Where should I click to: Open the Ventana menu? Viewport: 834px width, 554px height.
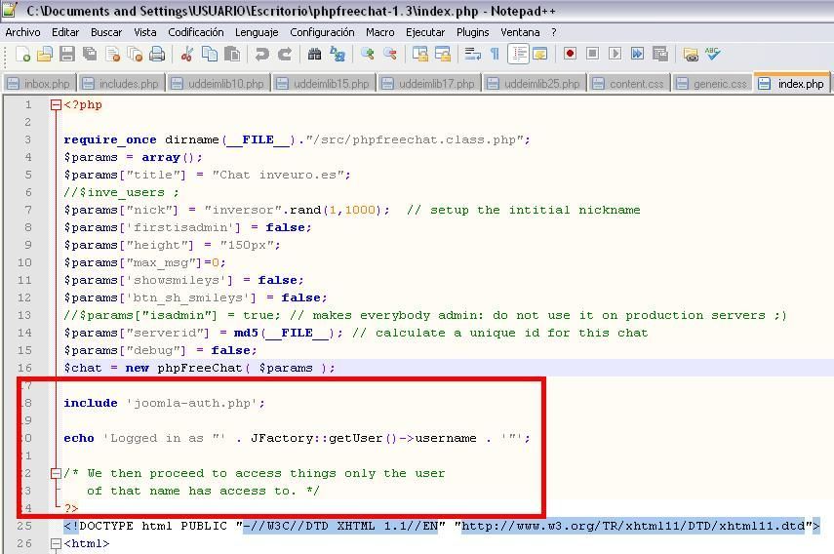(520, 32)
